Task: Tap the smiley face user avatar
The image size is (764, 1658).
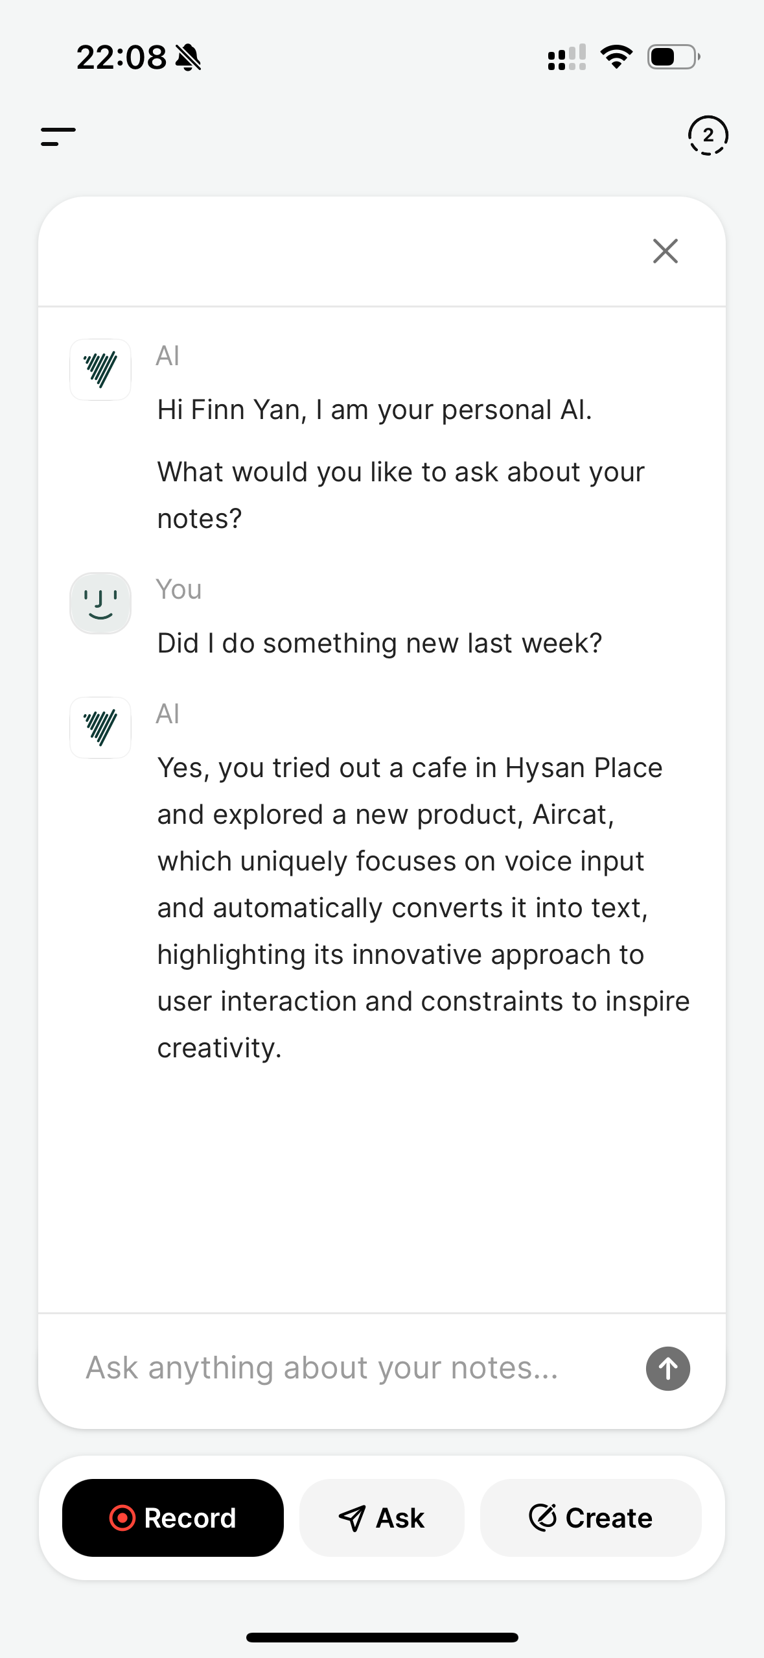Action: [x=100, y=603]
